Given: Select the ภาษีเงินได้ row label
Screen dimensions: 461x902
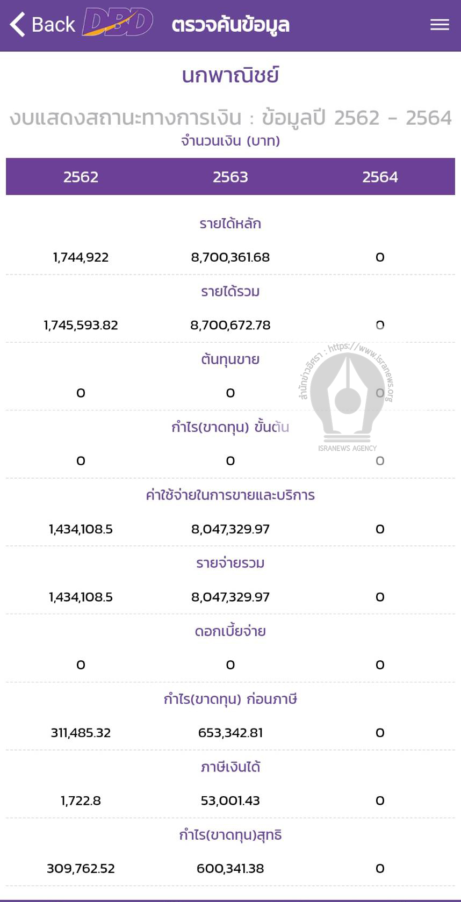Looking at the screenshot, I should [x=230, y=767].
